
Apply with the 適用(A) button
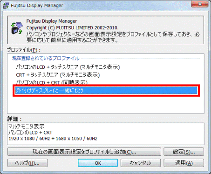(184, 163)
